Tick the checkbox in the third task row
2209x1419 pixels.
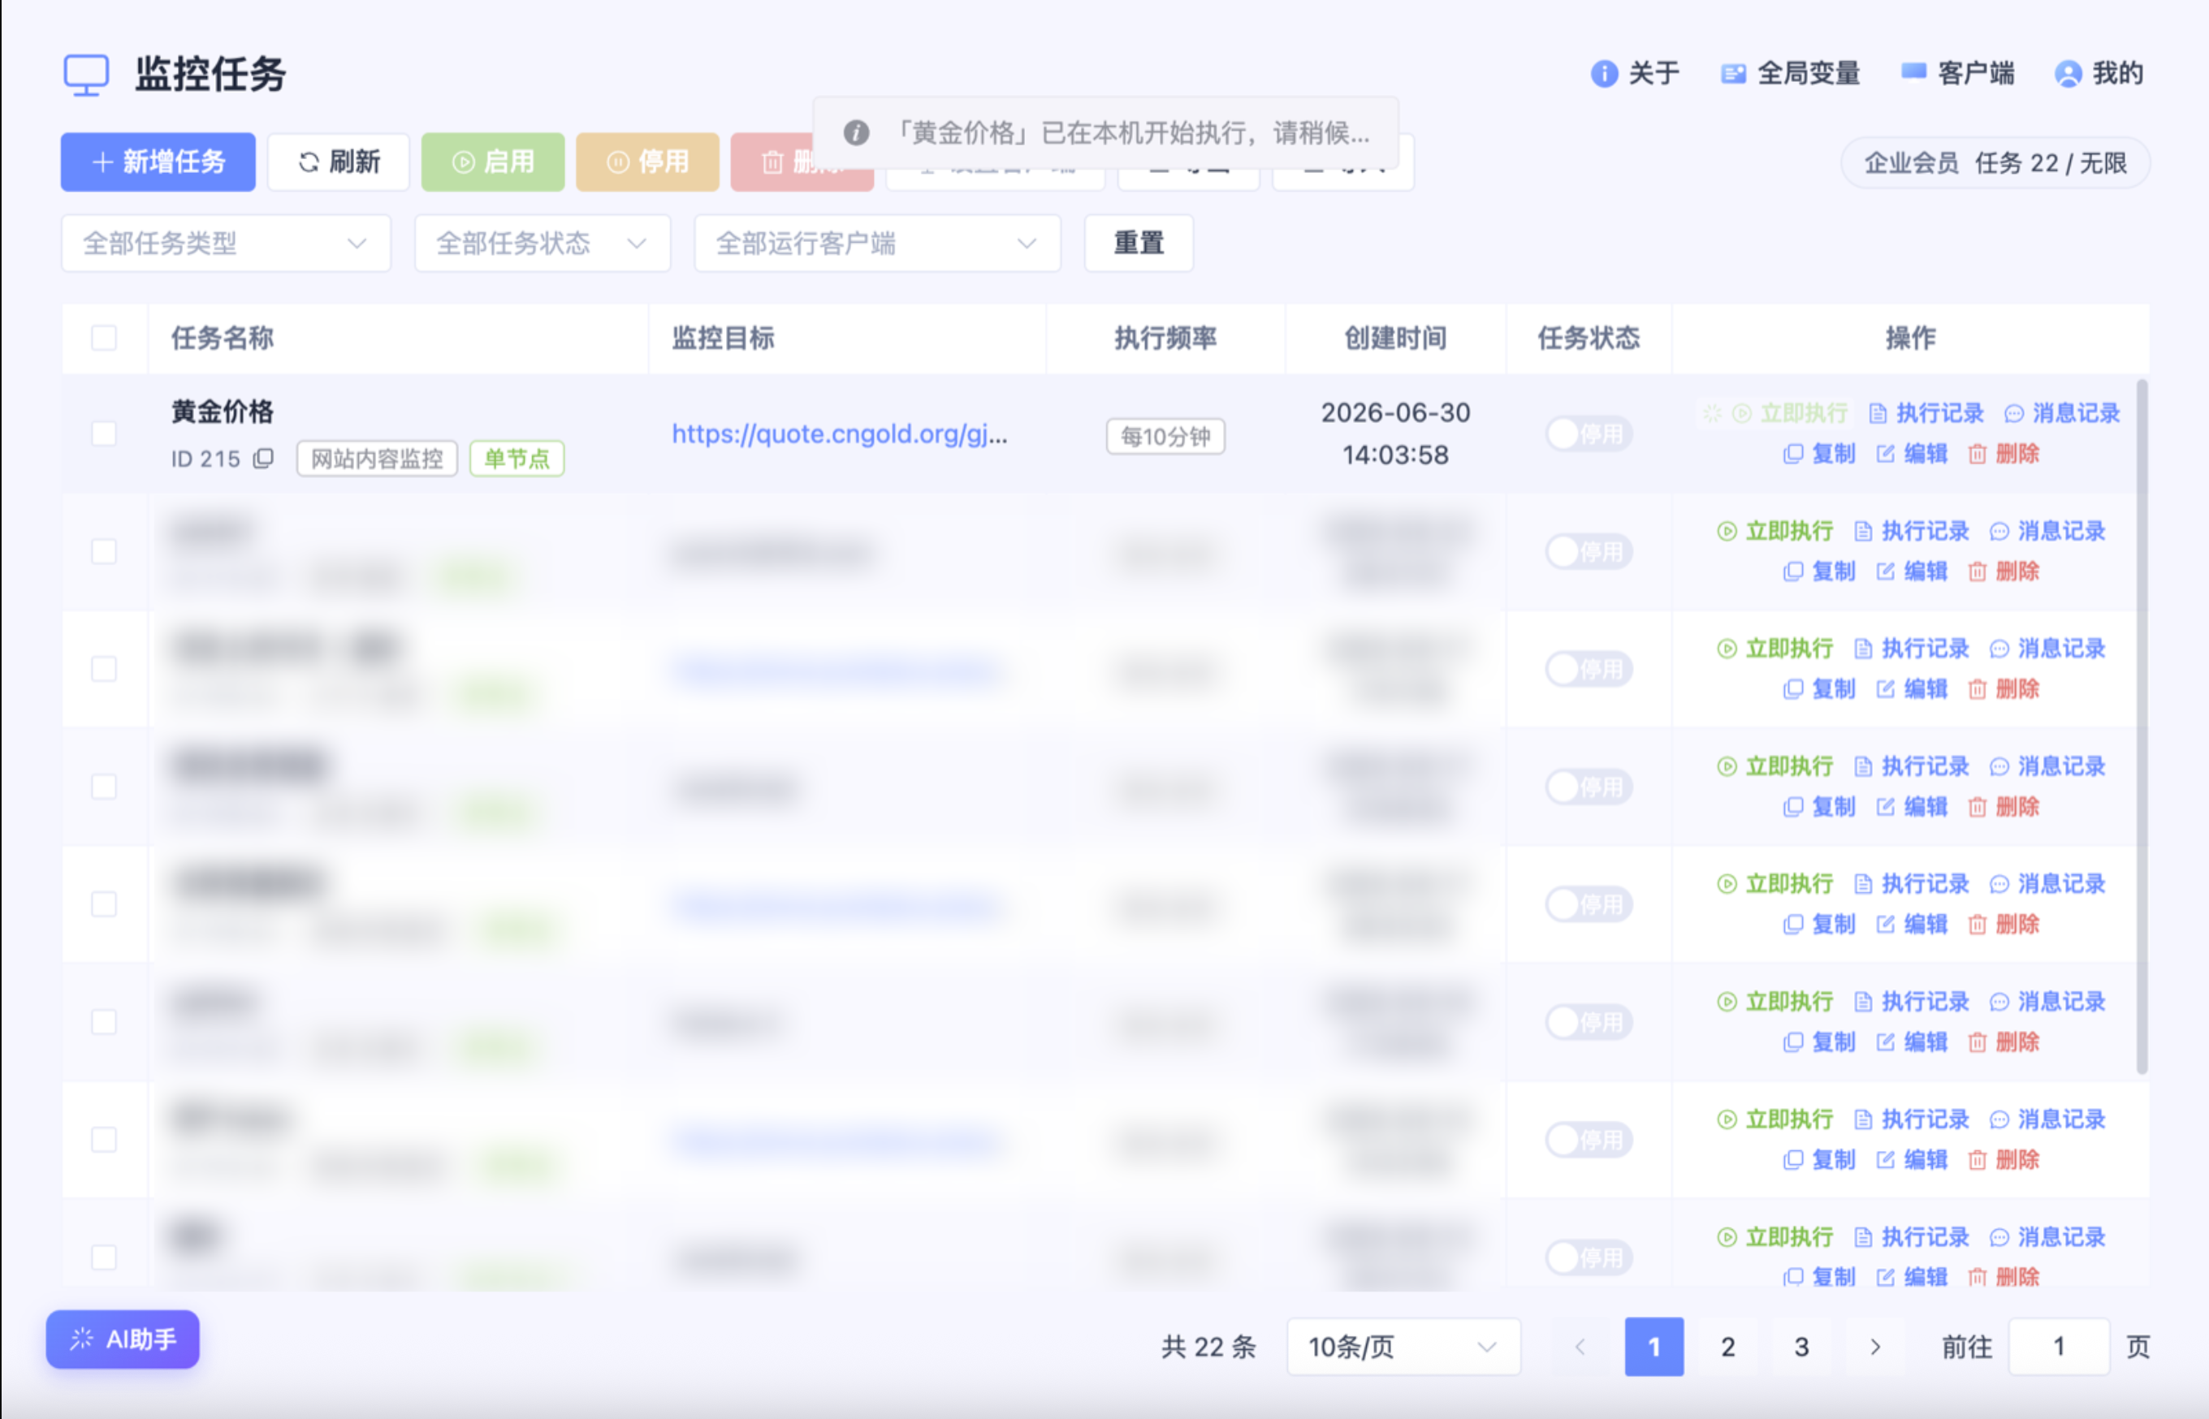click(104, 669)
